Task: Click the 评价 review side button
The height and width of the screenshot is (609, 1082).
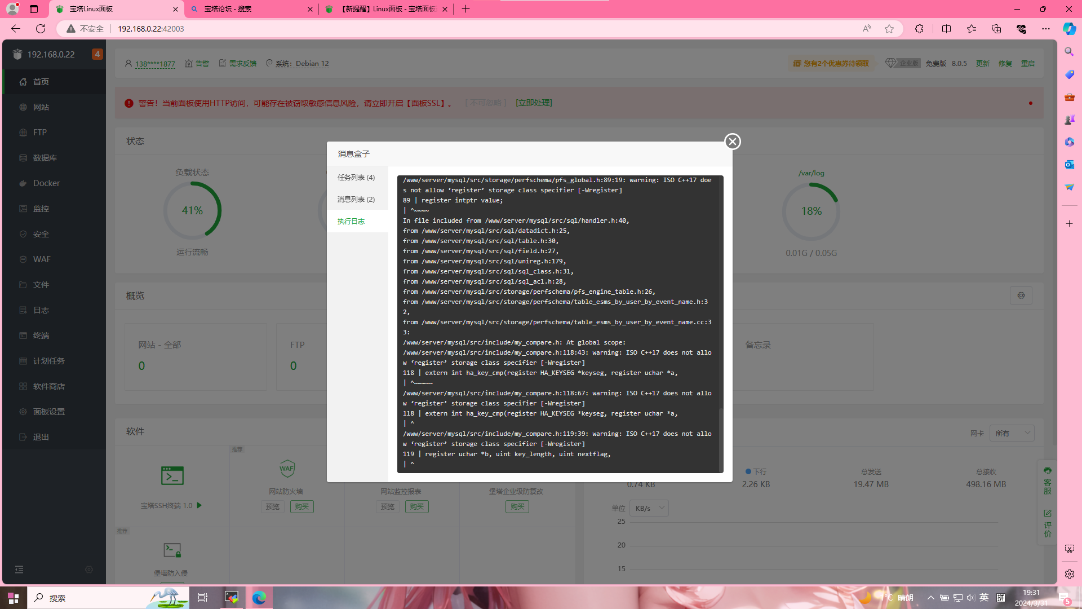Action: pyautogui.click(x=1047, y=523)
